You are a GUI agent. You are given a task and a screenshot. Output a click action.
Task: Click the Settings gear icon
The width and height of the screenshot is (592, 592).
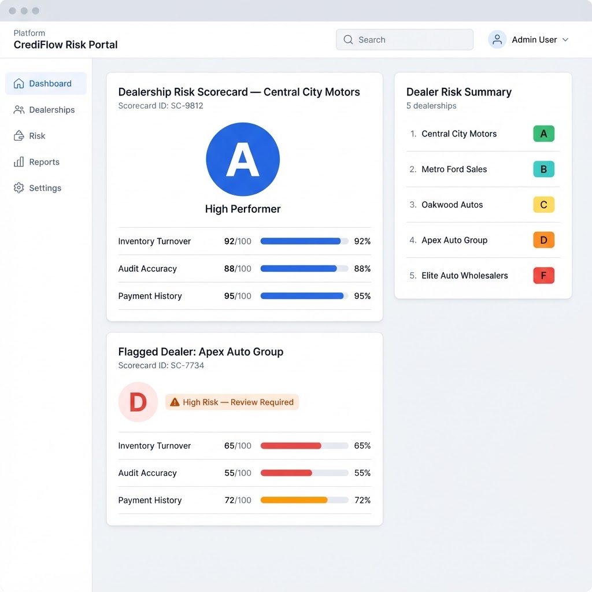tap(18, 188)
